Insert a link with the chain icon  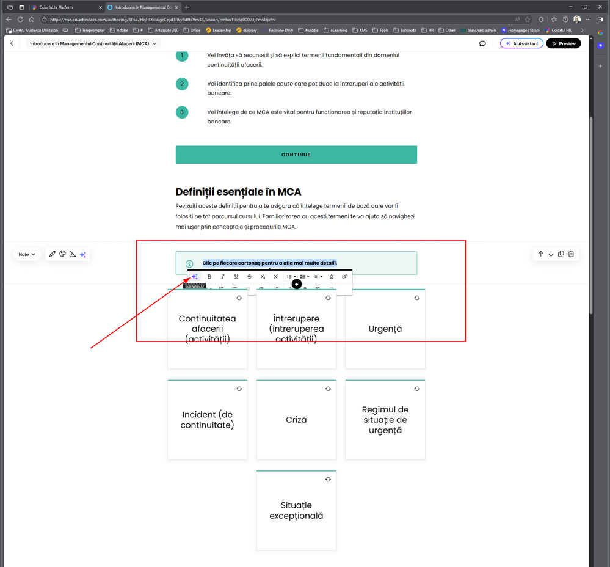coord(344,277)
